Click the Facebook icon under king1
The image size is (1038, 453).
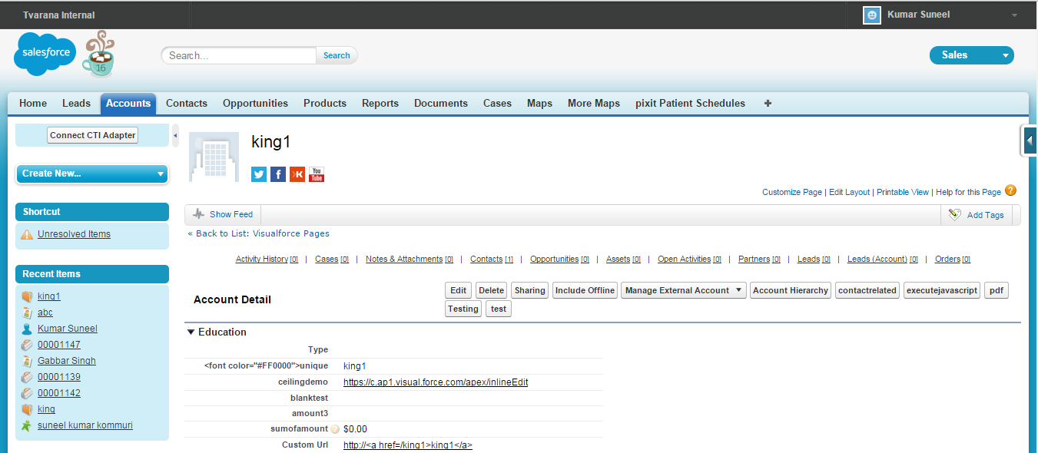coord(277,174)
